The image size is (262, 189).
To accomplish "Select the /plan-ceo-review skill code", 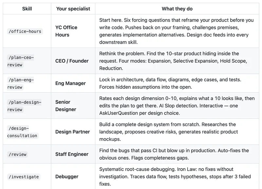I will 21,61.
